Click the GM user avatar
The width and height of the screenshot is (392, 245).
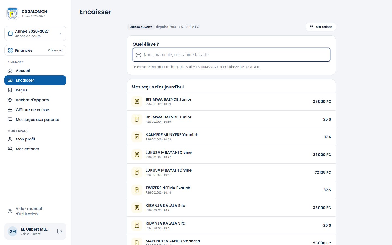tap(13, 231)
